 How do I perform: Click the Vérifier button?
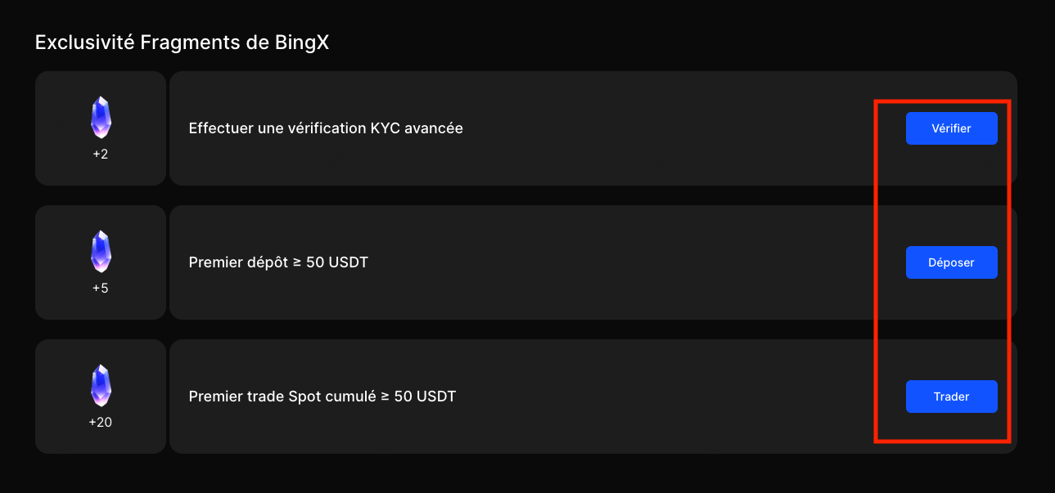pyautogui.click(x=951, y=128)
